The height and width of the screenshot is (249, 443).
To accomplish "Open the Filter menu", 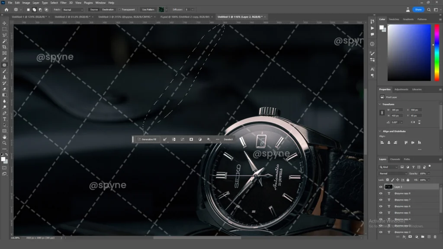I will 63,3.
